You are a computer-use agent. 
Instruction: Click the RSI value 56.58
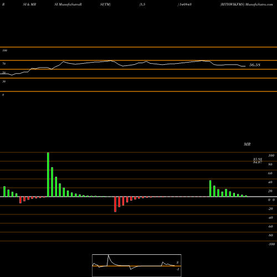point(255,65)
